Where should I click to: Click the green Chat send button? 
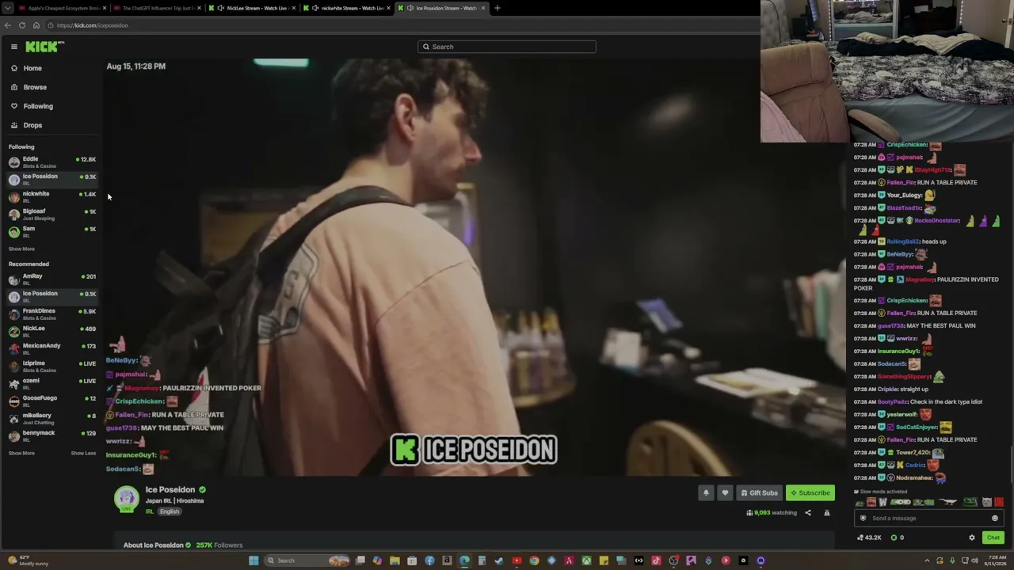993,538
